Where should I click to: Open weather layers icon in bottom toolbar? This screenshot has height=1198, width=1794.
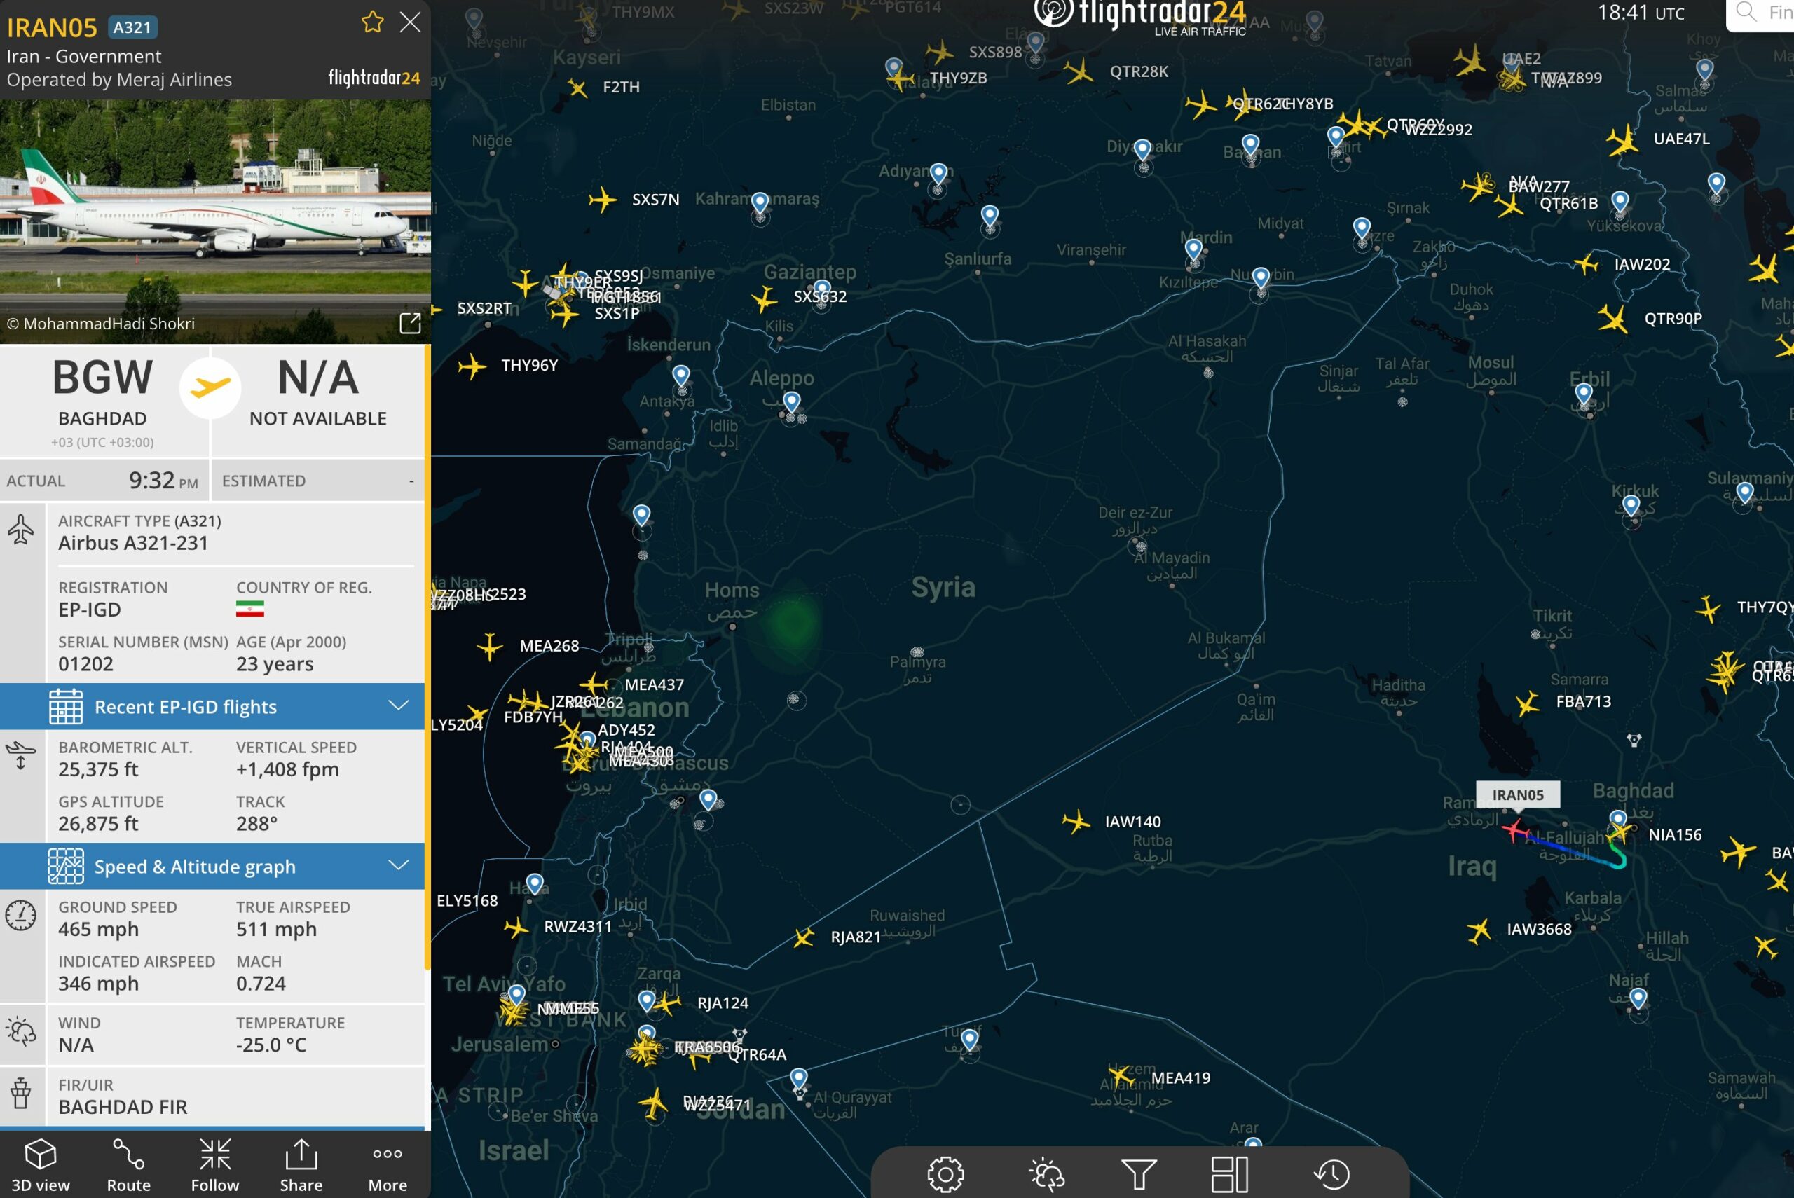[x=1046, y=1174]
